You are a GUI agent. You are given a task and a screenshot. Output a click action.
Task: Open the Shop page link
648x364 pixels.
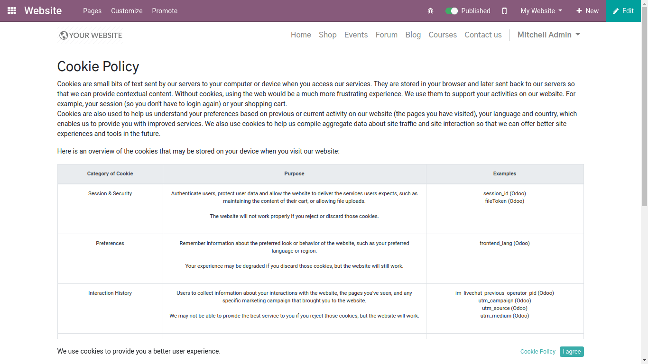click(x=328, y=35)
